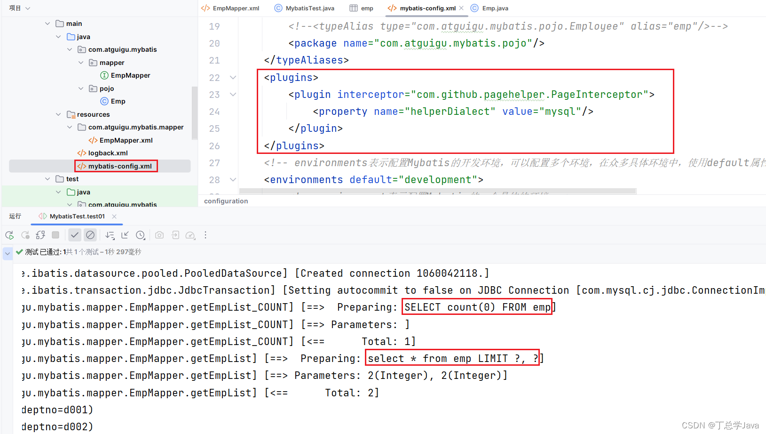Fold the environments block at line 28

click(x=233, y=180)
